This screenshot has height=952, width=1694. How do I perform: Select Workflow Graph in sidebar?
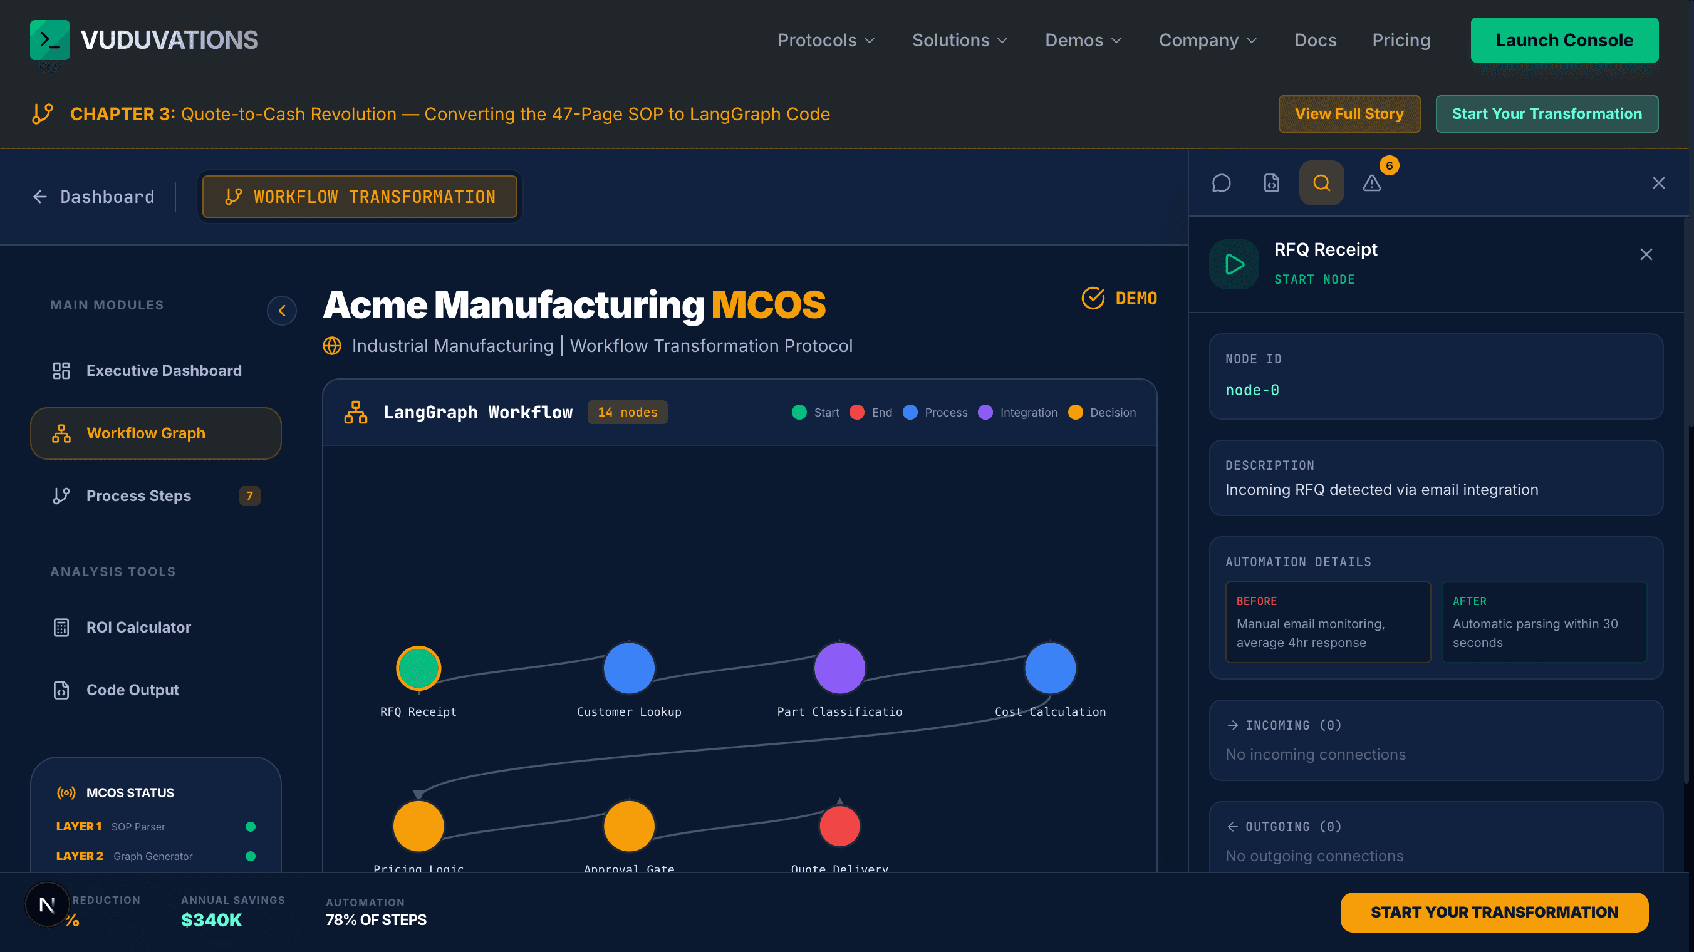click(x=156, y=433)
